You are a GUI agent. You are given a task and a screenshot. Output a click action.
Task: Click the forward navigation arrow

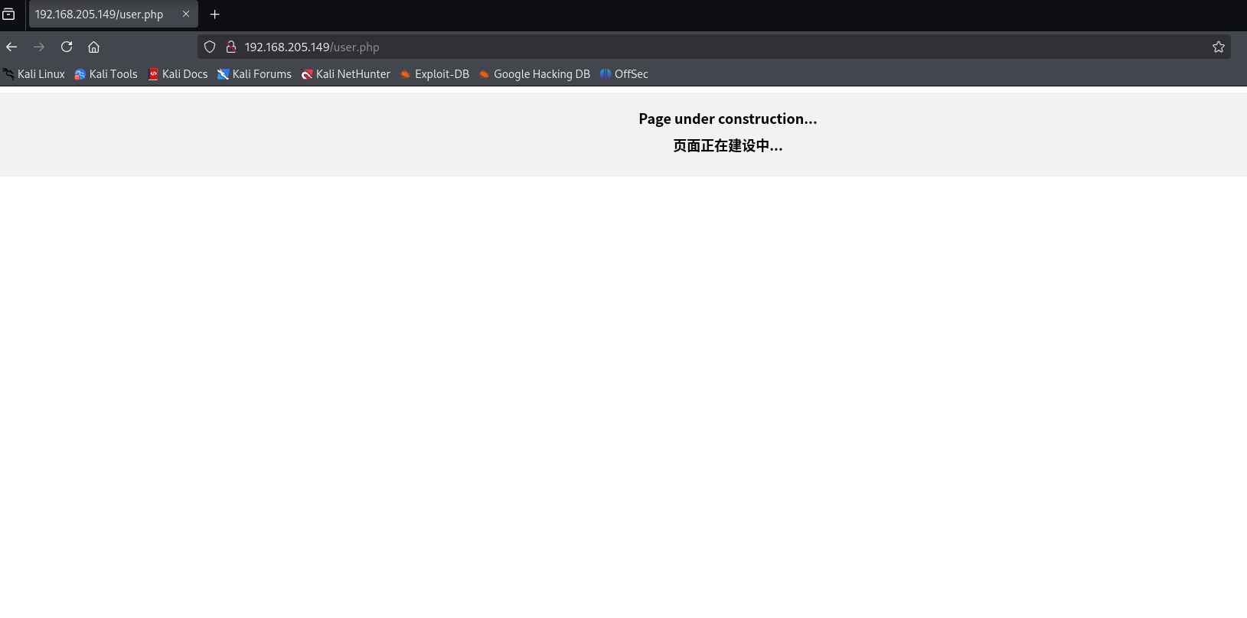click(x=39, y=47)
